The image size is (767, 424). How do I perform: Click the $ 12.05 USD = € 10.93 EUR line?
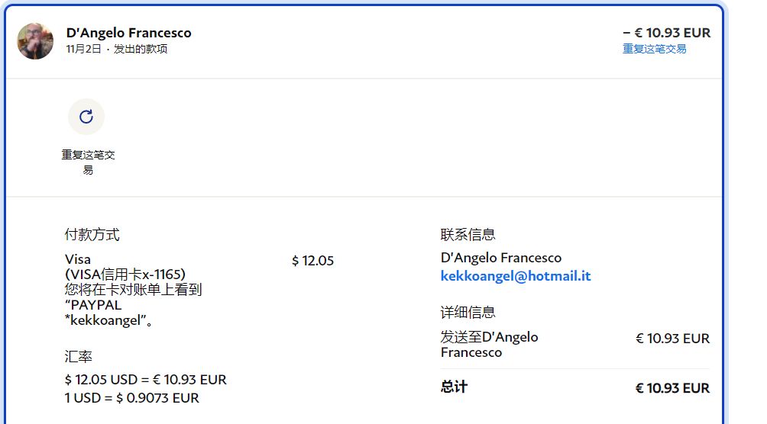tap(145, 380)
